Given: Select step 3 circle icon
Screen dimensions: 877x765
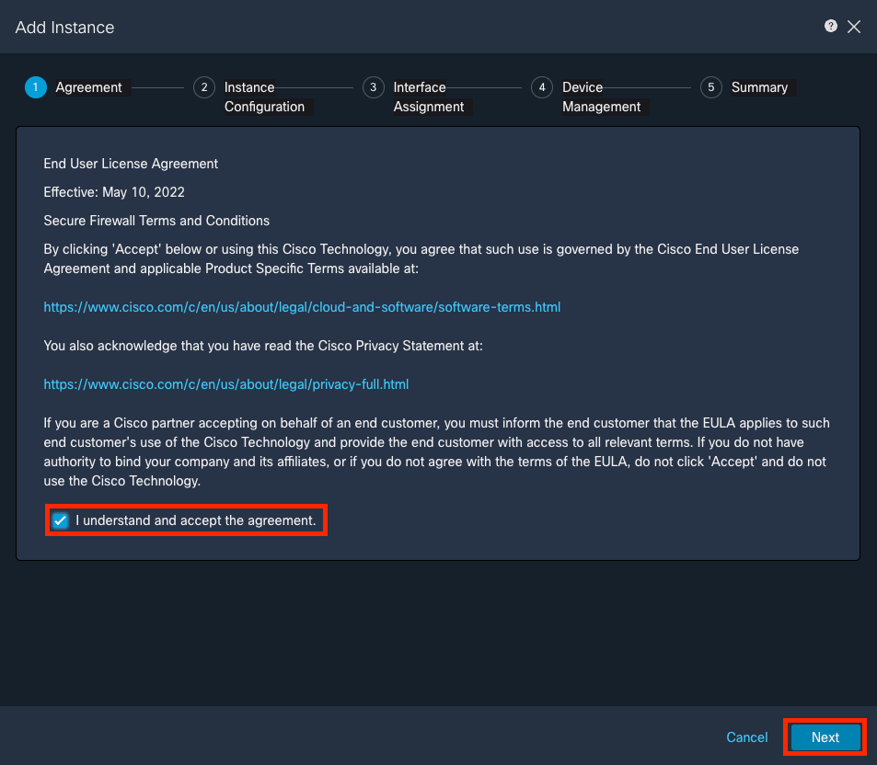Looking at the screenshot, I should coord(373,87).
